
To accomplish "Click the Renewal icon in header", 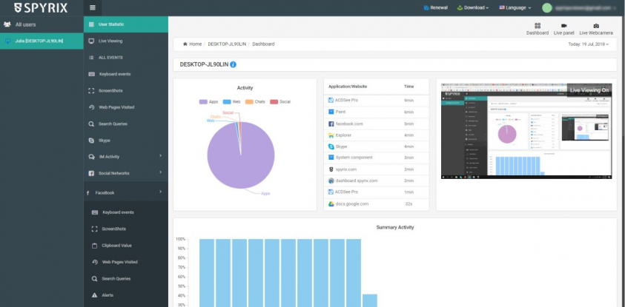I will click(426, 7).
